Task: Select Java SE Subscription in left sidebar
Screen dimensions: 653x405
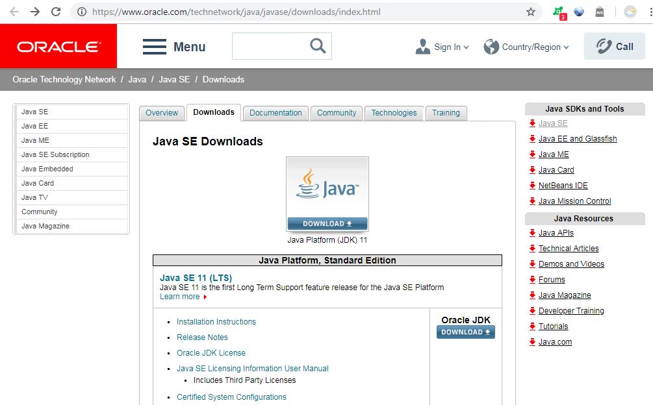Action: (x=71, y=154)
